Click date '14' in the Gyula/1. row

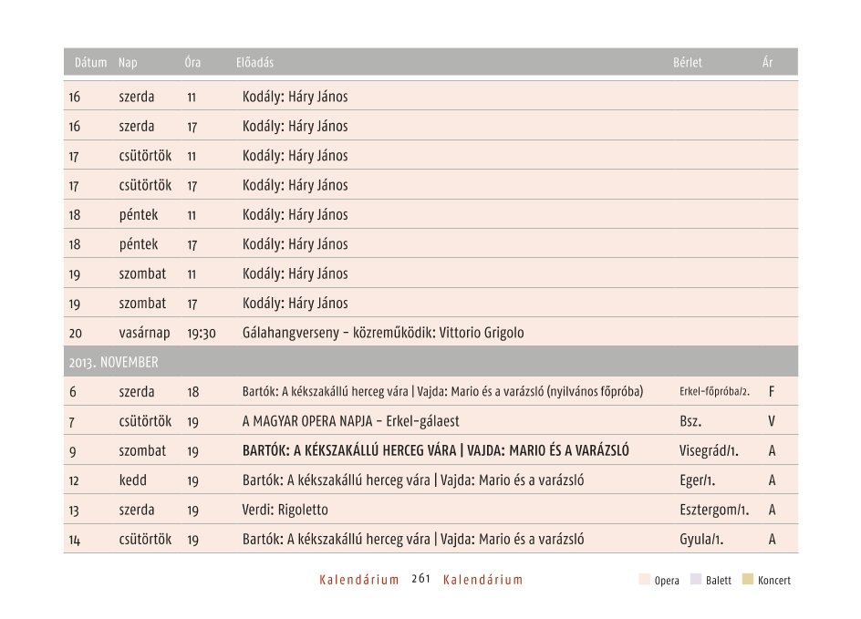pos(75,540)
